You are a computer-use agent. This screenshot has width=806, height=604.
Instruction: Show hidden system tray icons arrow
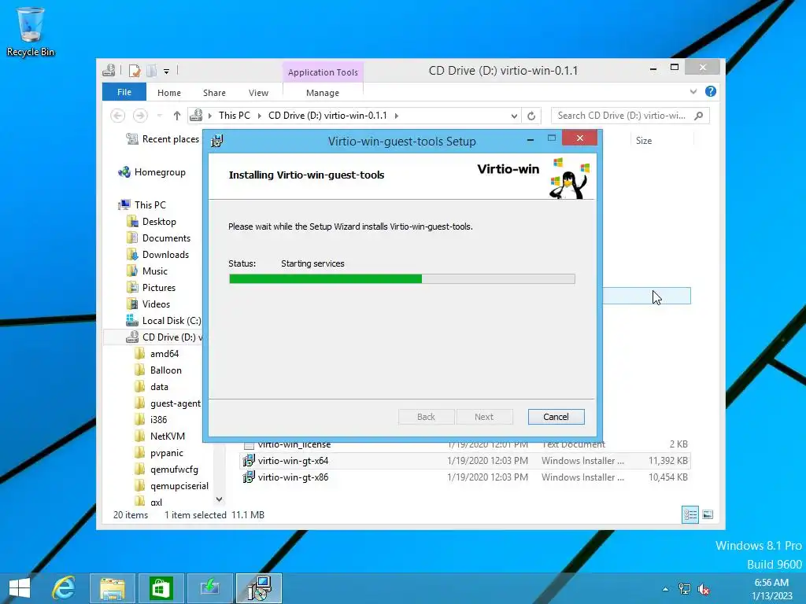pos(665,589)
